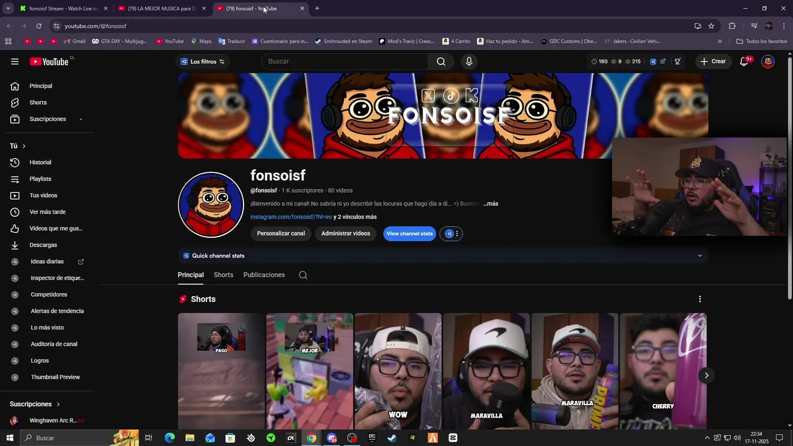
Task: Open Todos los favoritos bookmarks folder
Action: (761, 42)
